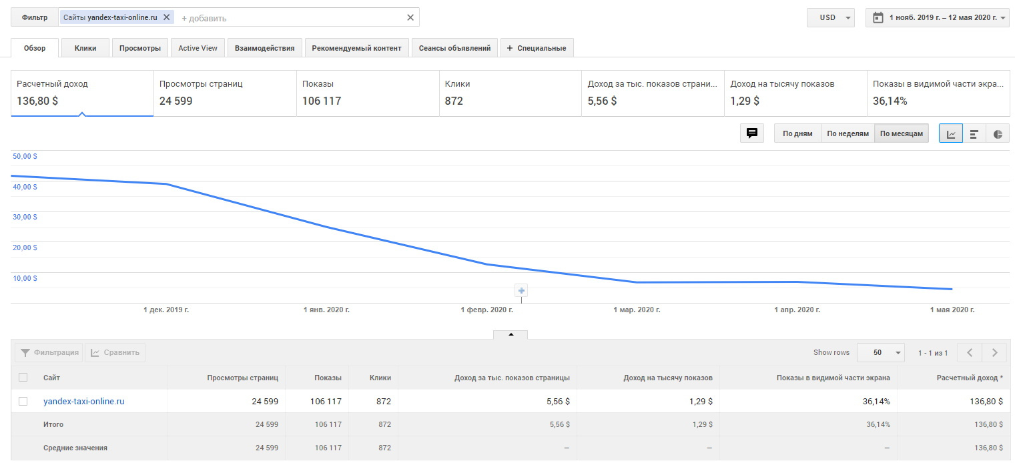The width and height of the screenshot is (1015, 463).
Task: Clear all filters with the X icon
Action: [x=410, y=17]
